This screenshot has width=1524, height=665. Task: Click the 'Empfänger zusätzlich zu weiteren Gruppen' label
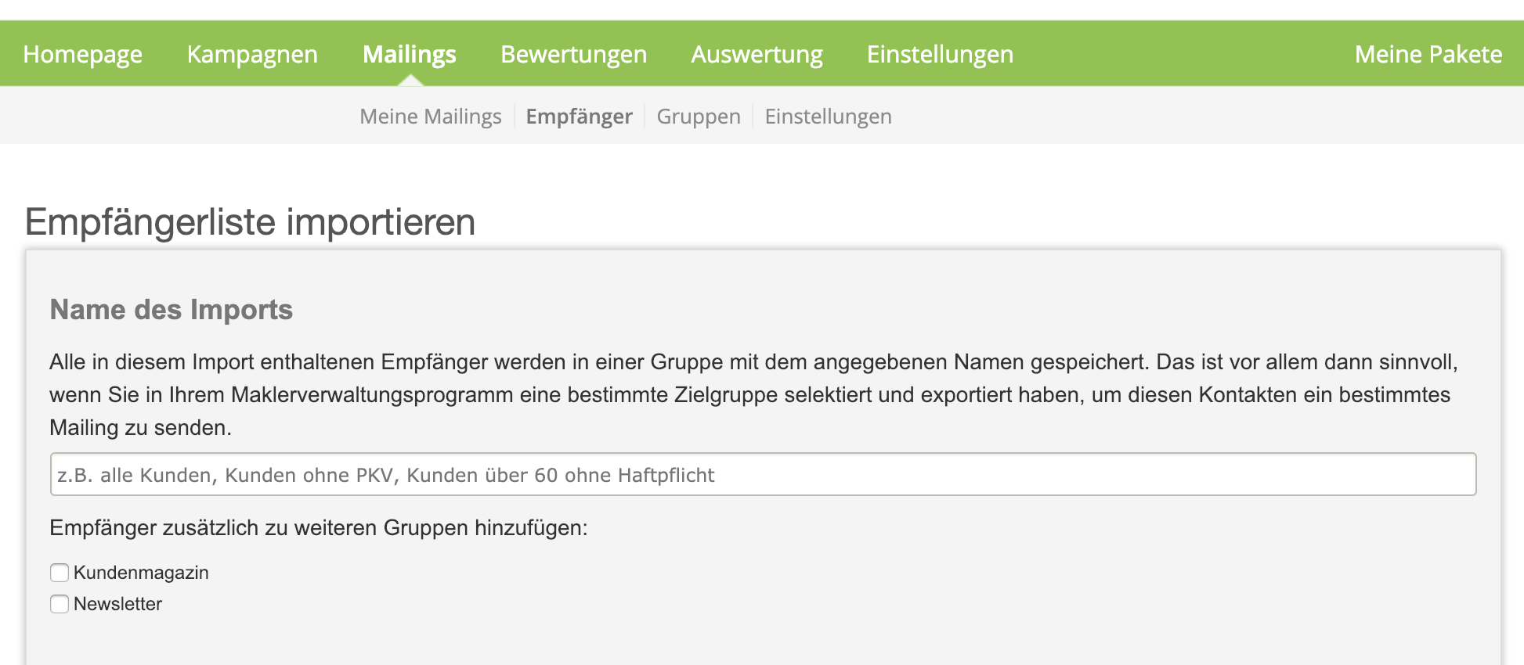[318, 528]
